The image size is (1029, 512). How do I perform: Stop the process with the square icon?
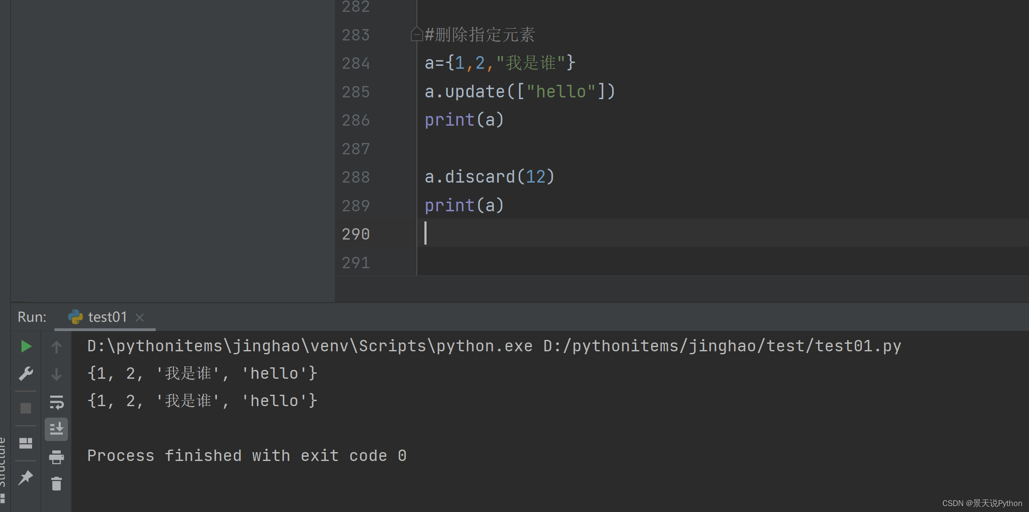(x=26, y=408)
